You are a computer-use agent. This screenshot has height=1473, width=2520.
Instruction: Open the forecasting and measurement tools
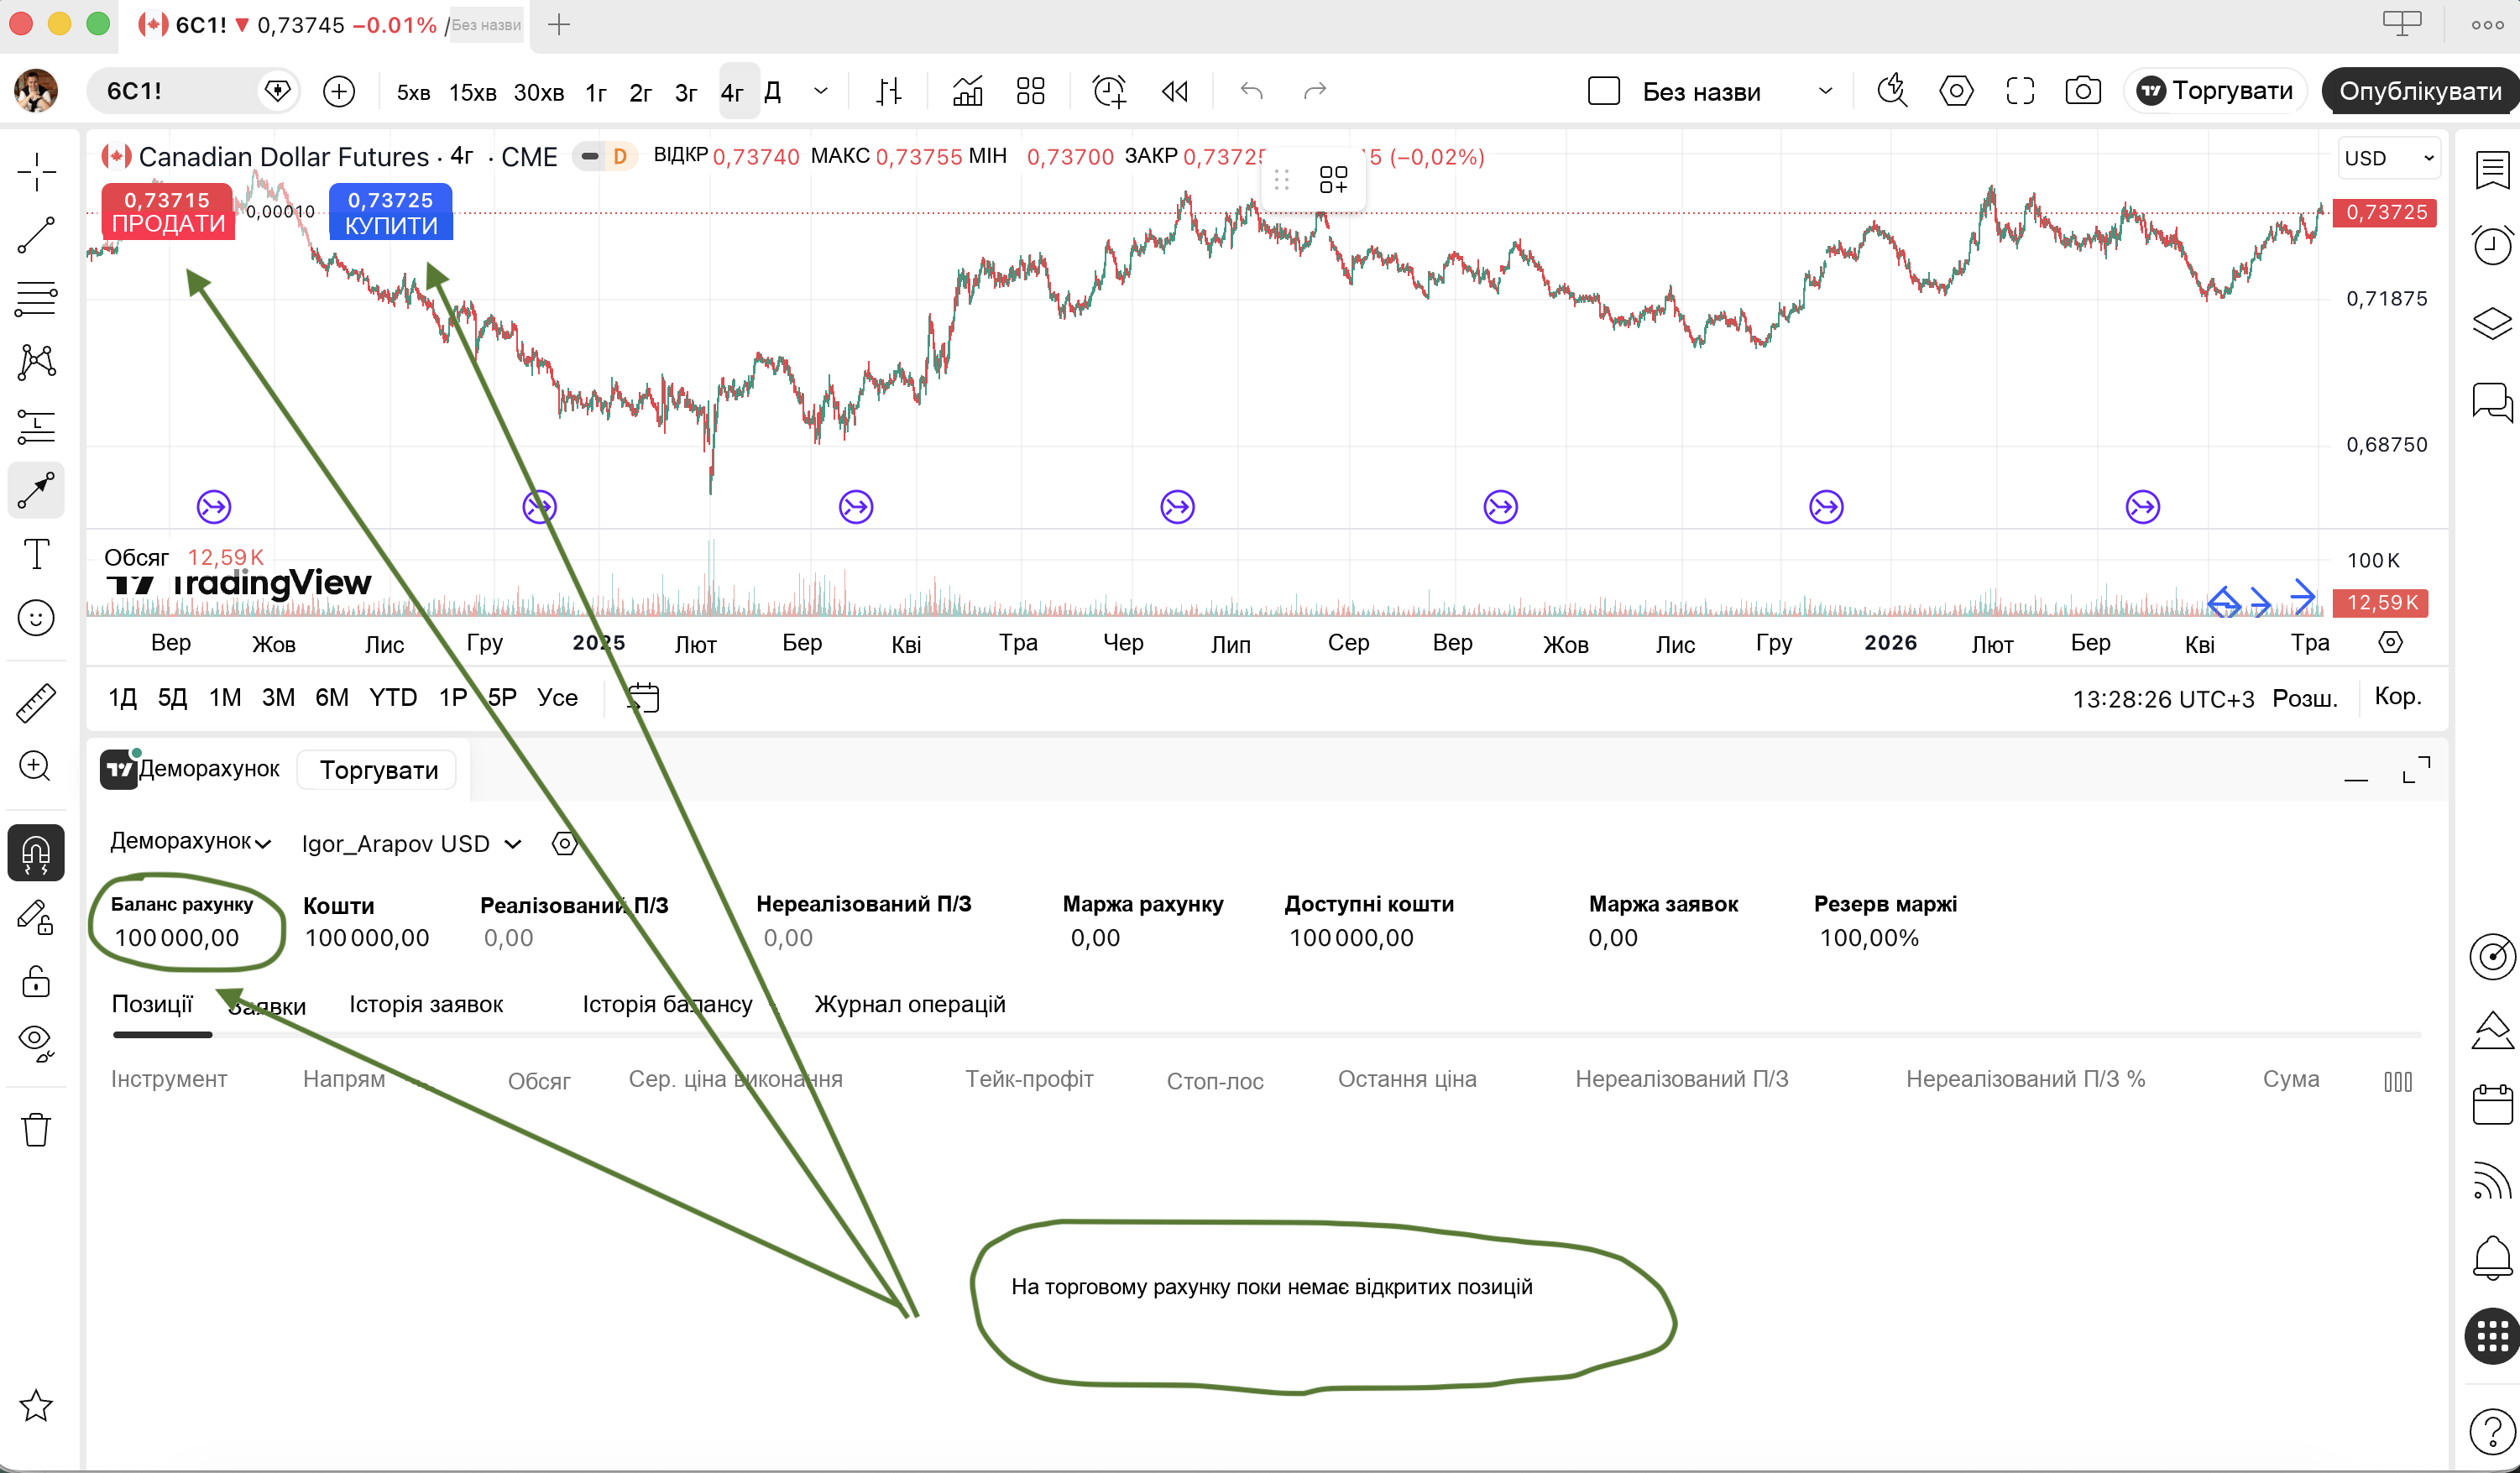36,426
